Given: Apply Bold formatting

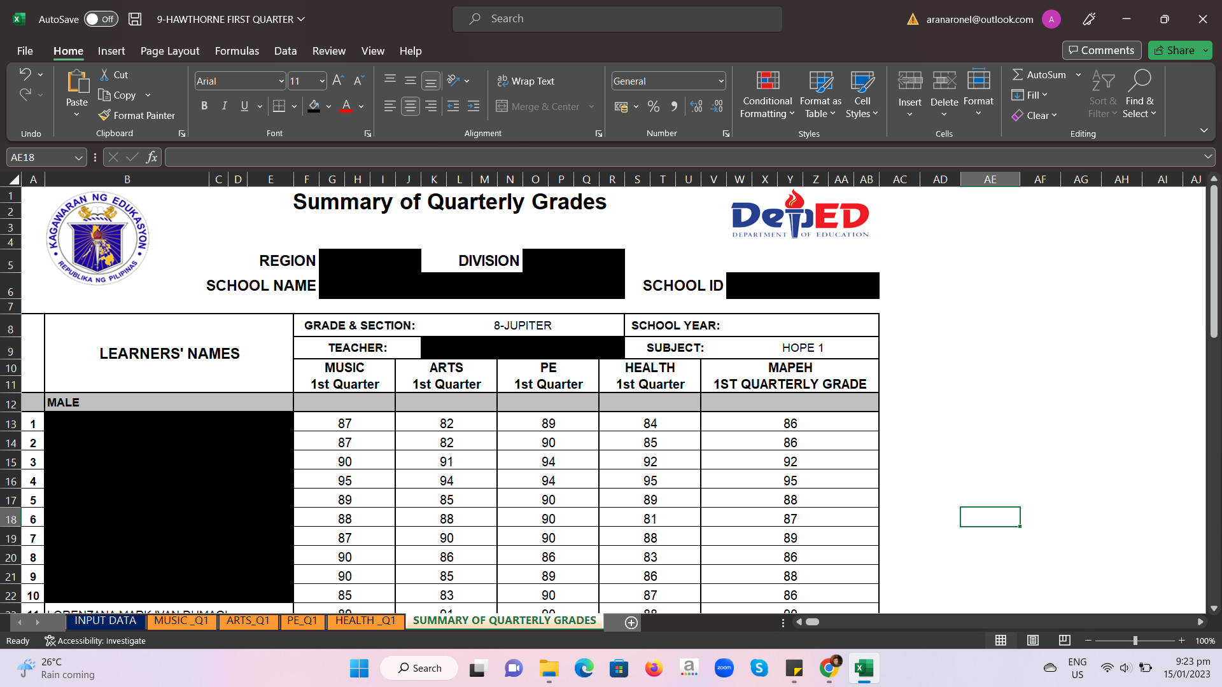Looking at the screenshot, I should coord(204,106).
